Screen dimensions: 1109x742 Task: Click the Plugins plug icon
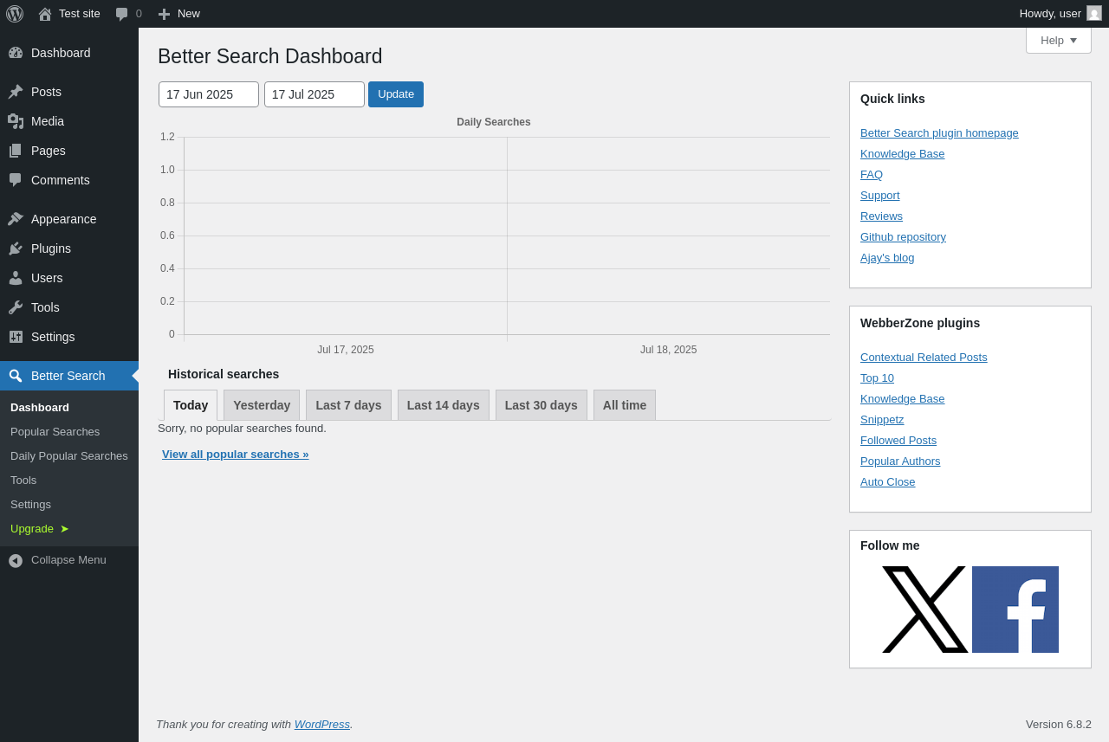(x=16, y=248)
